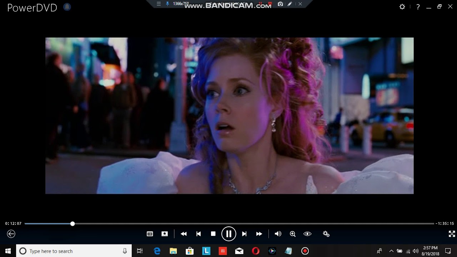Show hidden system tray icons

coord(391,251)
